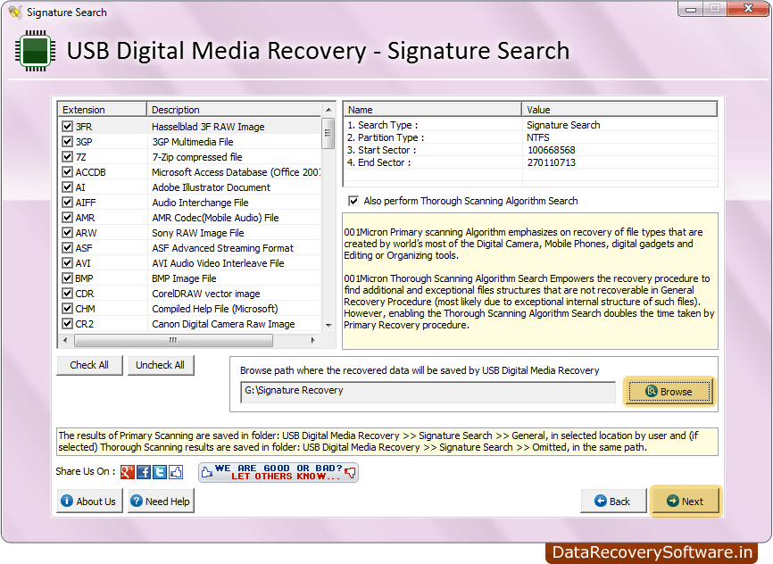
Task: Uncheck the 3FR extension checkbox
Action: point(68,126)
